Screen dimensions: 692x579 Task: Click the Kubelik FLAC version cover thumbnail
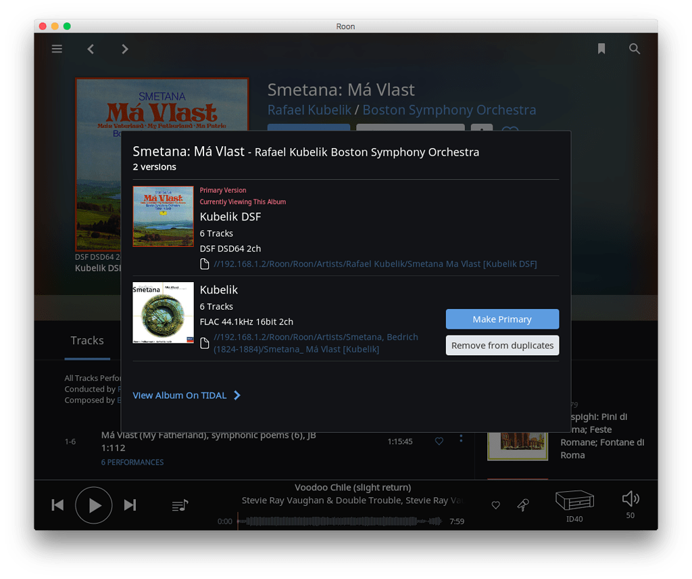[x=164, y=312]
